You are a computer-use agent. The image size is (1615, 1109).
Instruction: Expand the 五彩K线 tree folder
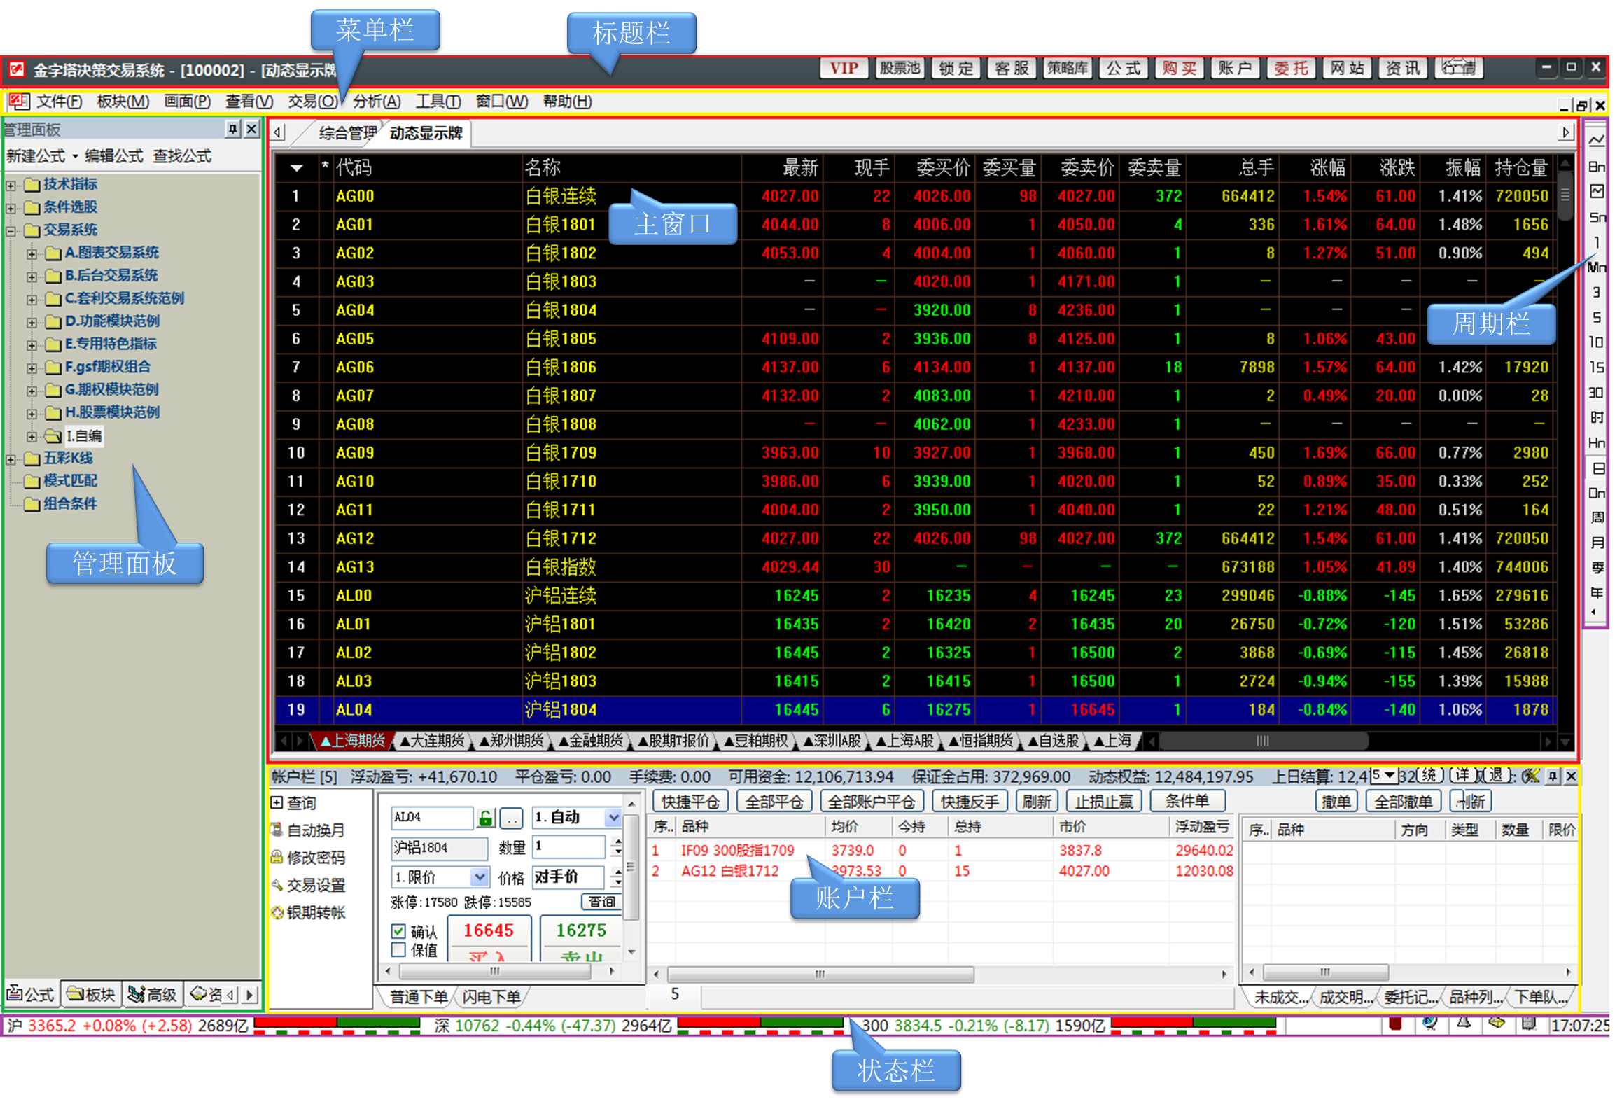tap(11, 459)
